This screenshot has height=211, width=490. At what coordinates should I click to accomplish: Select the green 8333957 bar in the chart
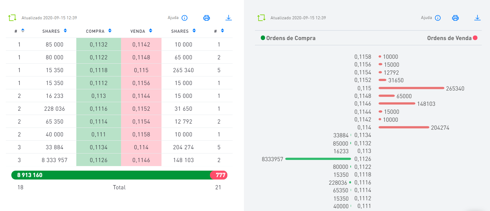tap(318, 159)
